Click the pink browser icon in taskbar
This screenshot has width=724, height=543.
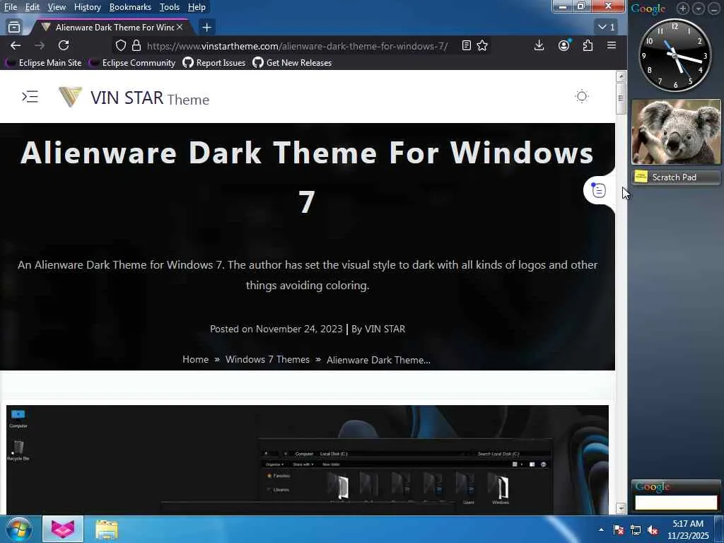click(x=63, y=529)
